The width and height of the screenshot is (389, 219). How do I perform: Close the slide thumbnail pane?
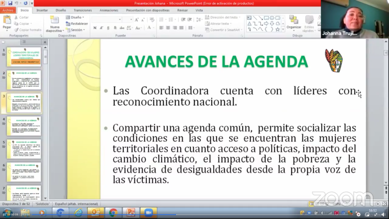click(45, 42)
